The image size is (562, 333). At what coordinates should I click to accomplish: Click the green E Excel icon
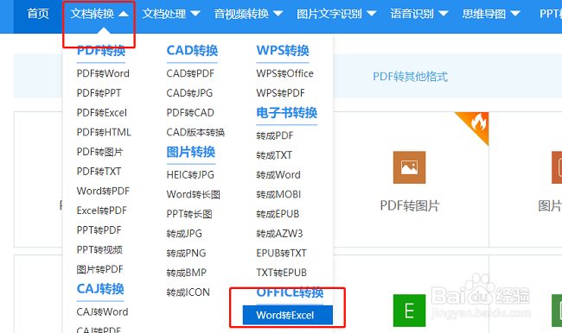pyautogui.click(x=409, y=311)
